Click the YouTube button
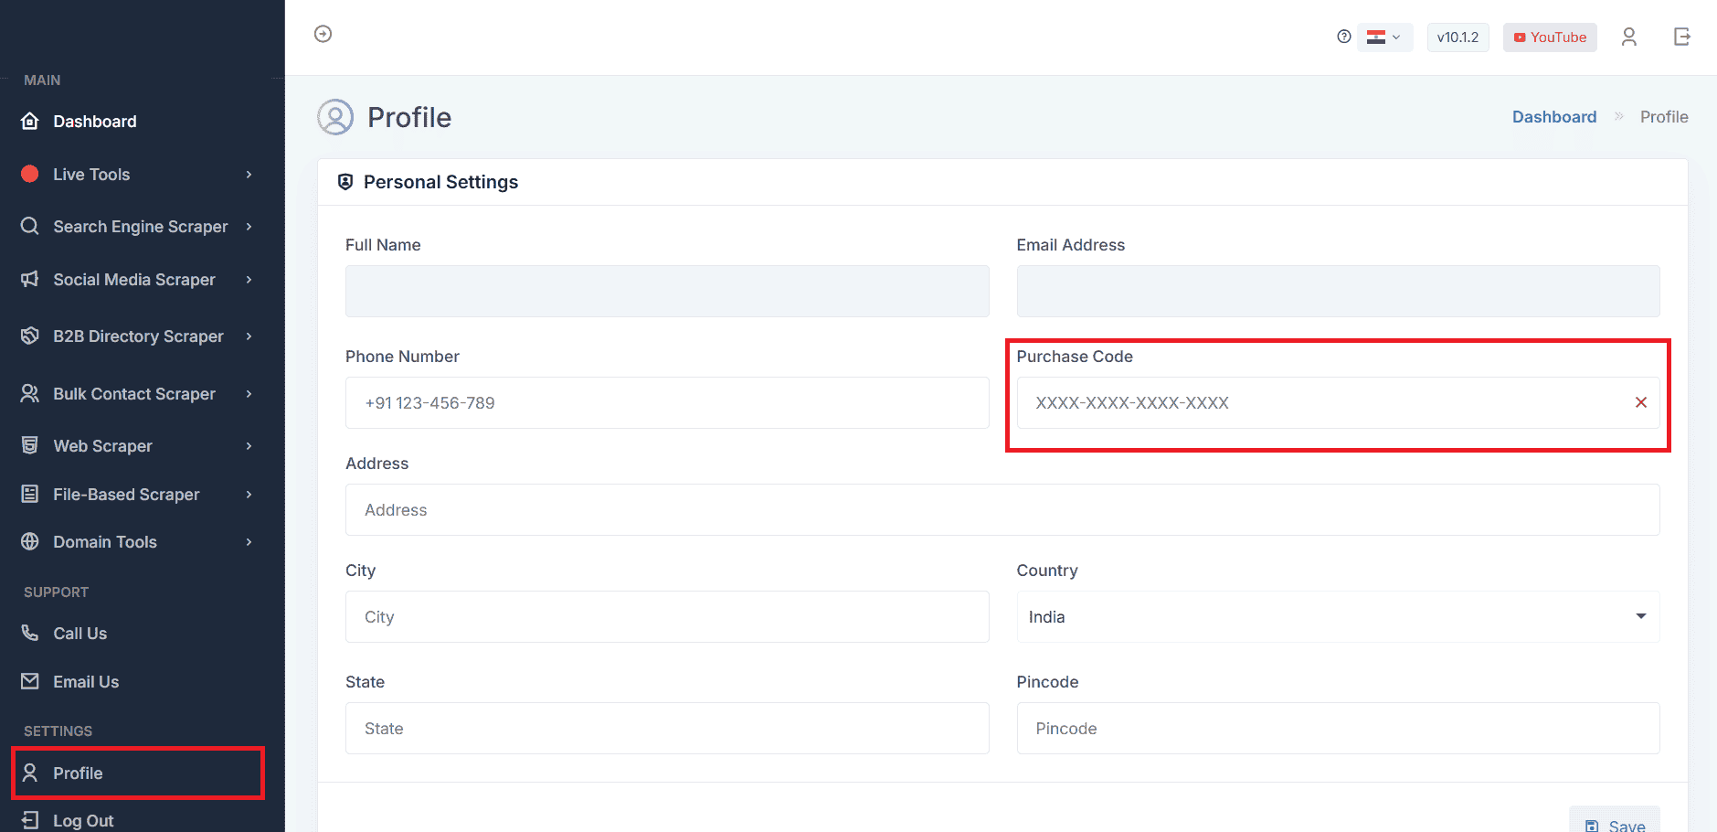Screen dimensions: 1717x832 (1549, 37)
